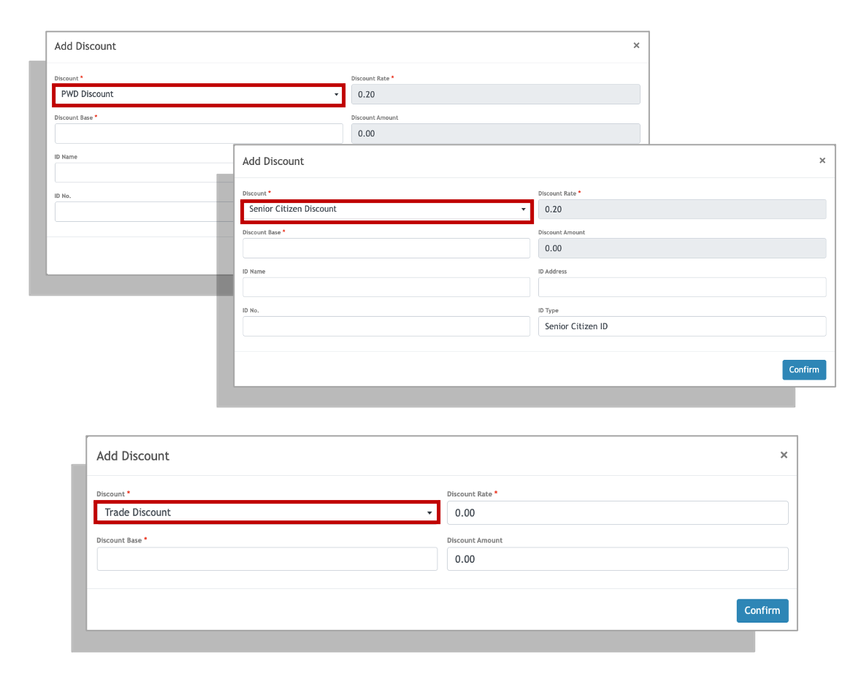
Task: Click ID Name field in PWD dialog
Action: click(145, 173)
